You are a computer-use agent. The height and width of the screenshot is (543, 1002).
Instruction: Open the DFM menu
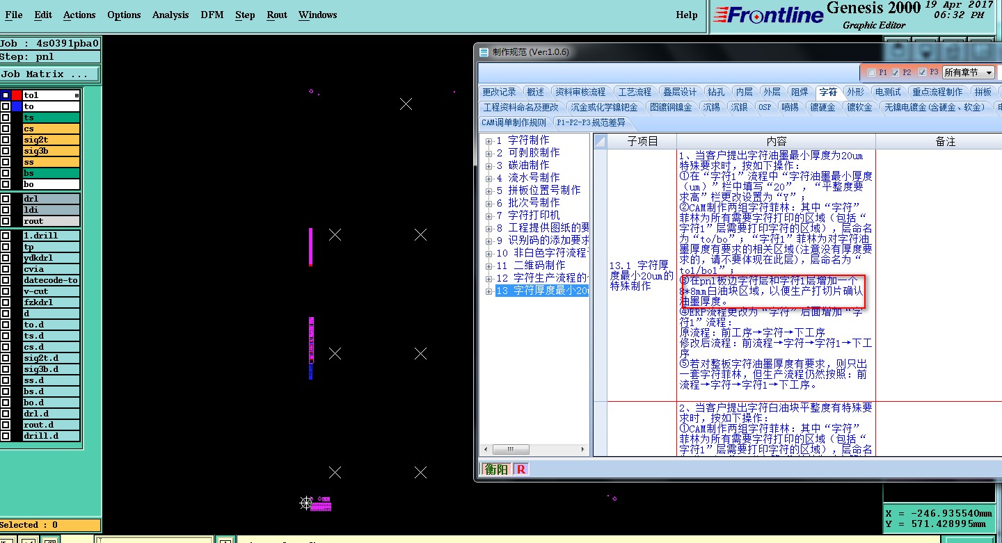tap(212, 15)
